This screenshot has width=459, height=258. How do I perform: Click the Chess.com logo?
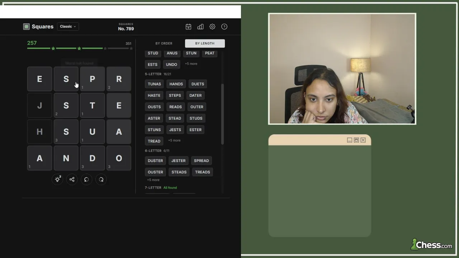click(431, 245)
